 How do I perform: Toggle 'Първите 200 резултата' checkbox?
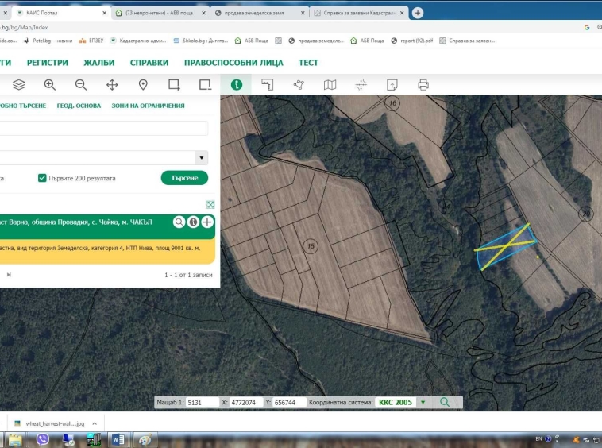(x=43, y=178)
